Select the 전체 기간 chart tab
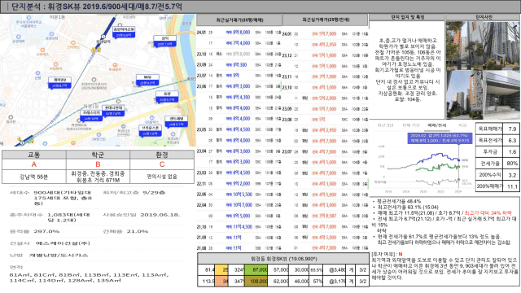The height and width of the screenshot is (293, 521). (411, 125)
